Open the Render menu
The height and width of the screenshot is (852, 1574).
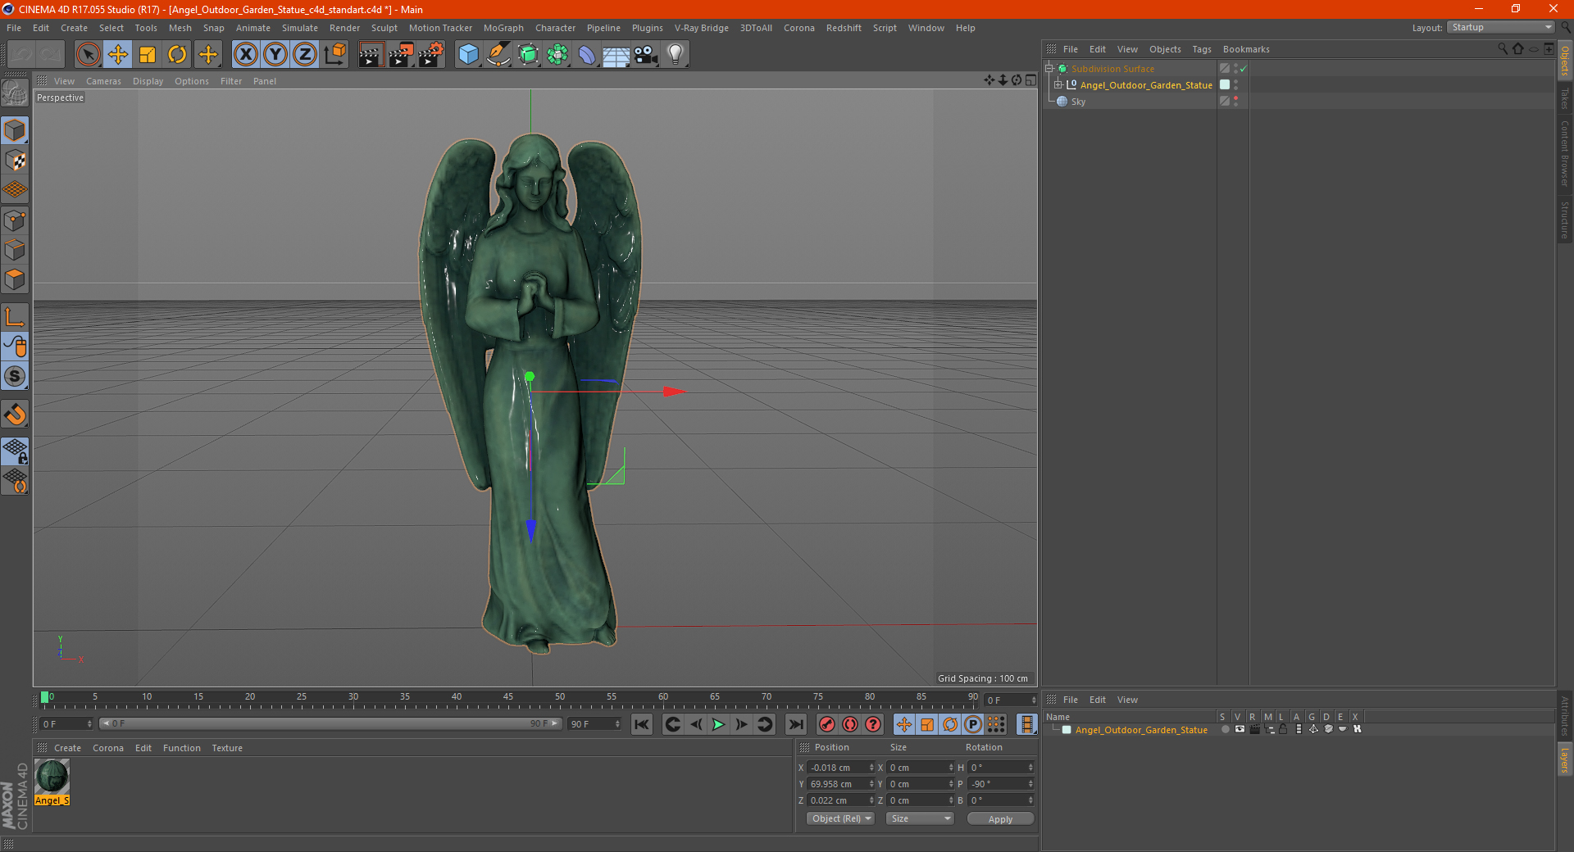(344, 28)
